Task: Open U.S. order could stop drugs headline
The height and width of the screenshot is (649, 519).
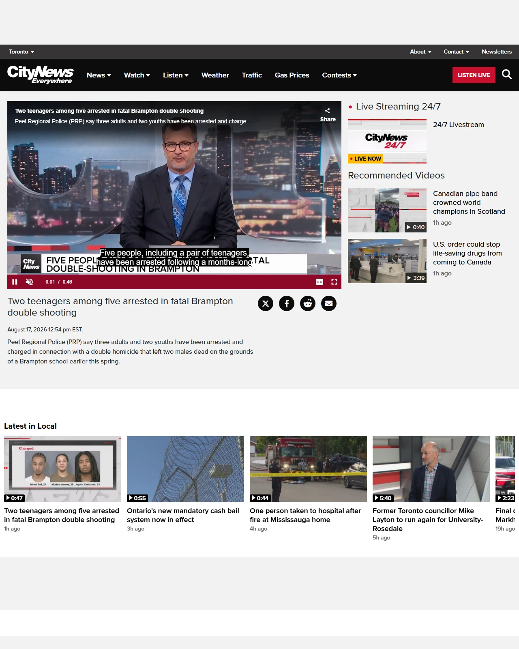Action: tap(467, 253)
